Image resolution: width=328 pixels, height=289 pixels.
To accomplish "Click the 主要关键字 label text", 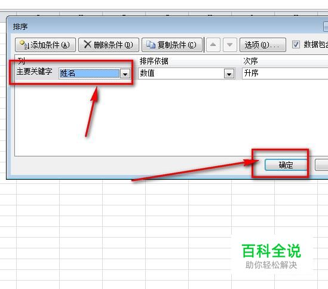I will (35, 72).
